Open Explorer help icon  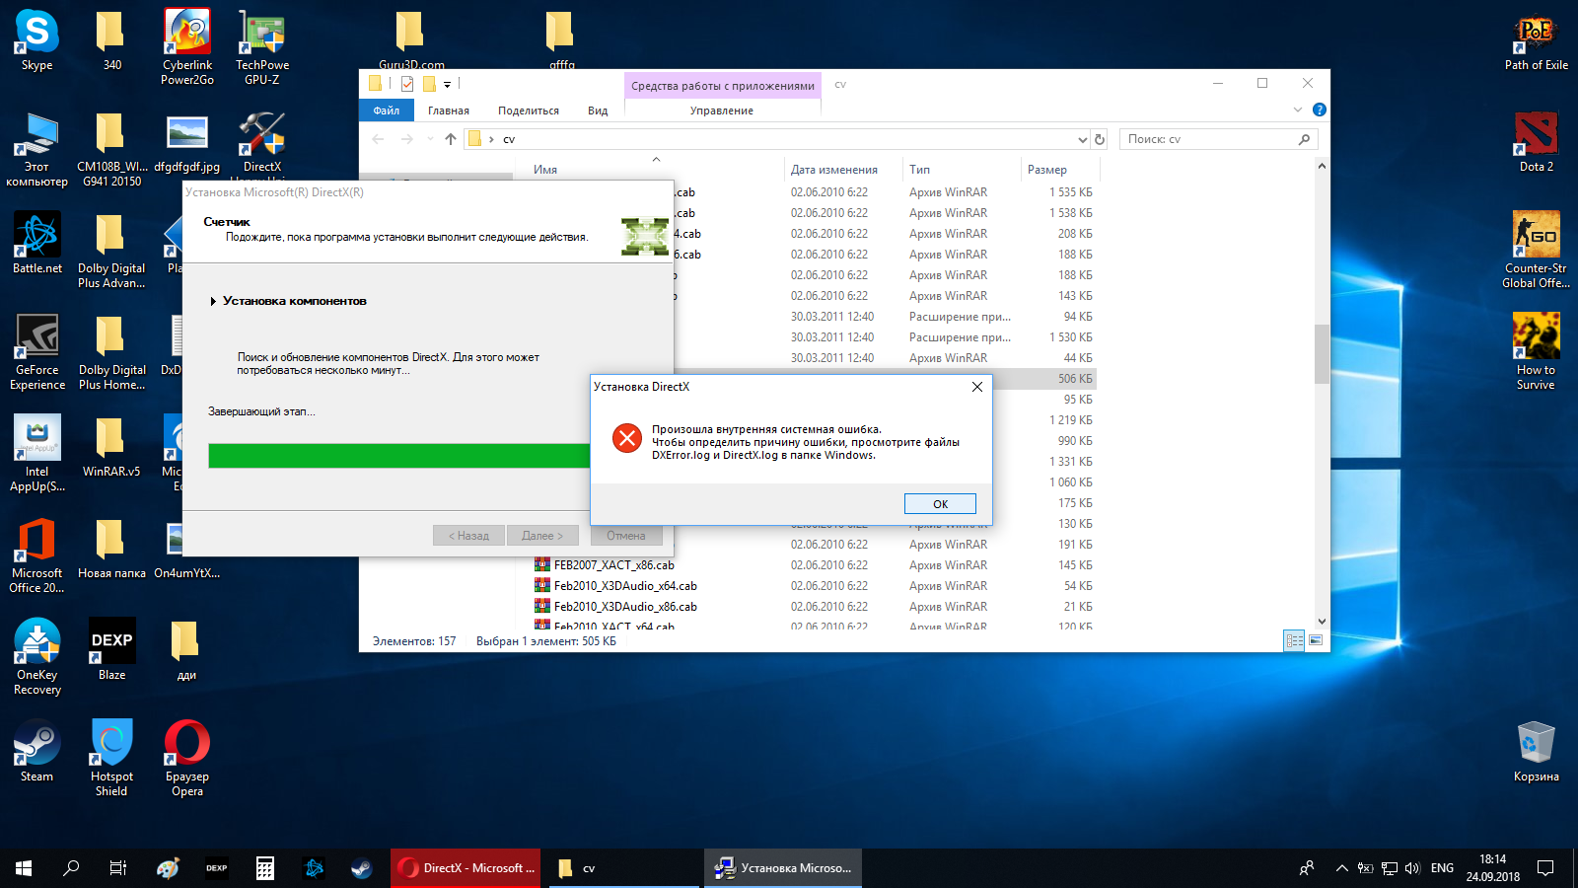click(x=1320, y=110)
